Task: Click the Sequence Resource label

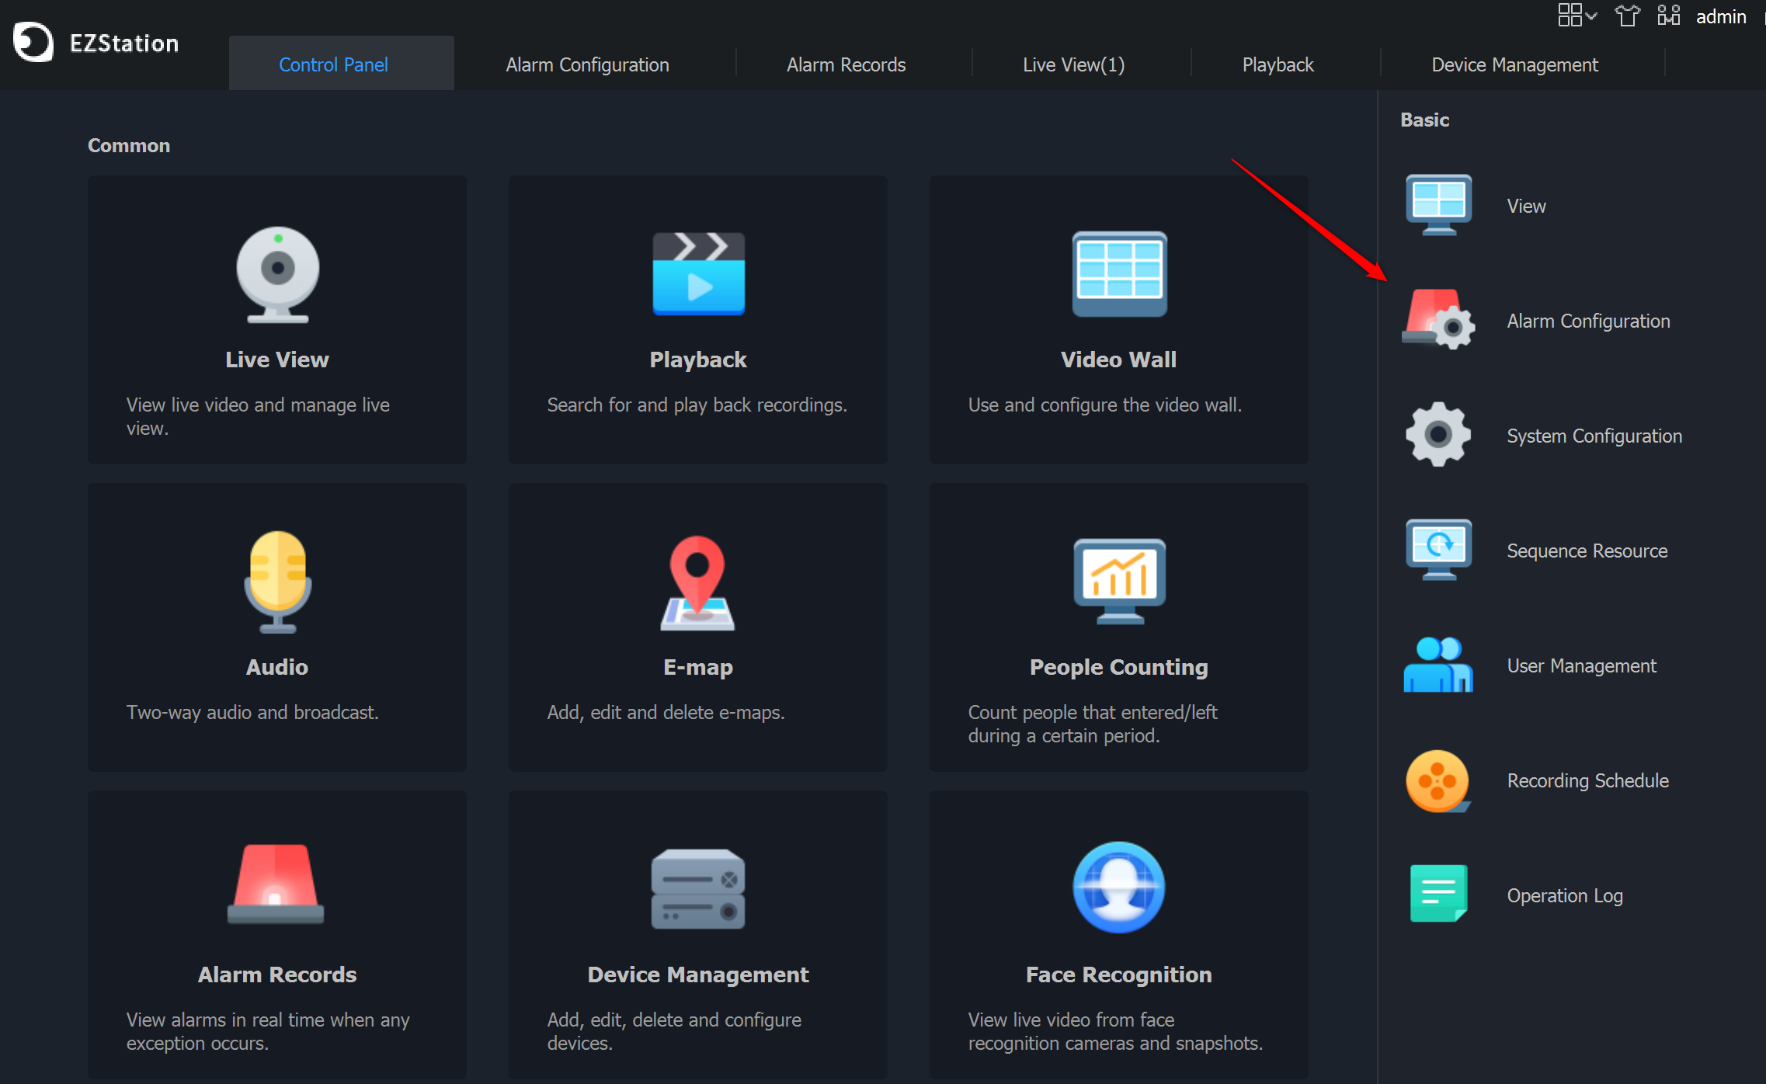Action: [1587, 551]
